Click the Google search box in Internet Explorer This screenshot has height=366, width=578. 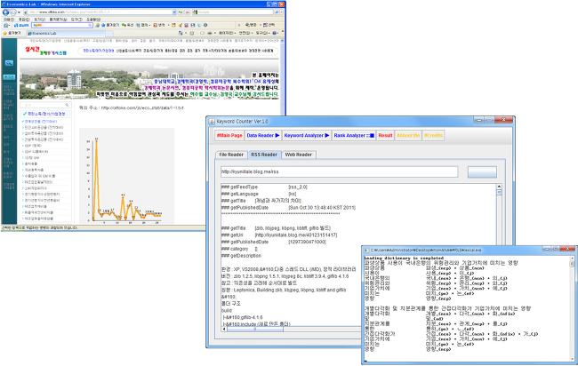235,12
